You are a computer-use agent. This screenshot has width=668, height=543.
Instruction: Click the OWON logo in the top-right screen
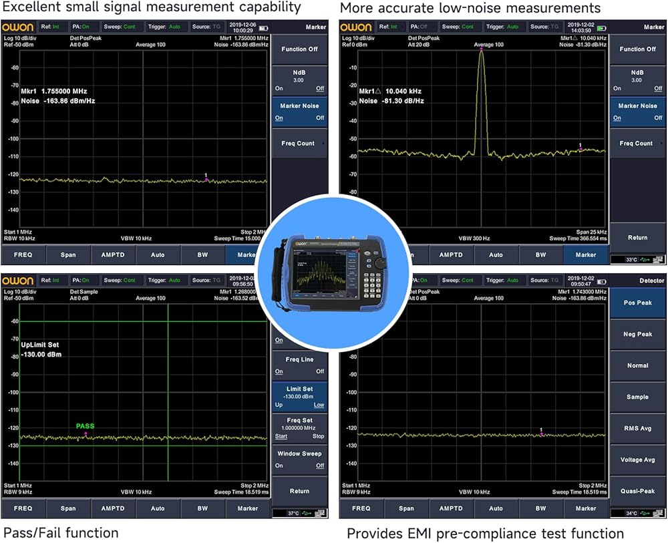(x=355, y=27)
